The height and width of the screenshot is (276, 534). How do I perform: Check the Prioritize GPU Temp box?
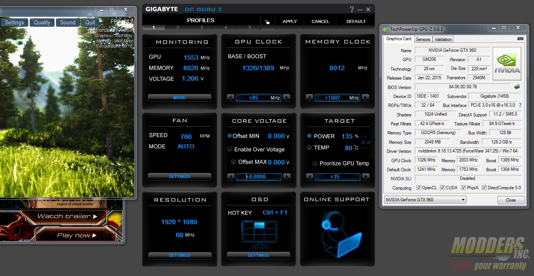[315, 163]
